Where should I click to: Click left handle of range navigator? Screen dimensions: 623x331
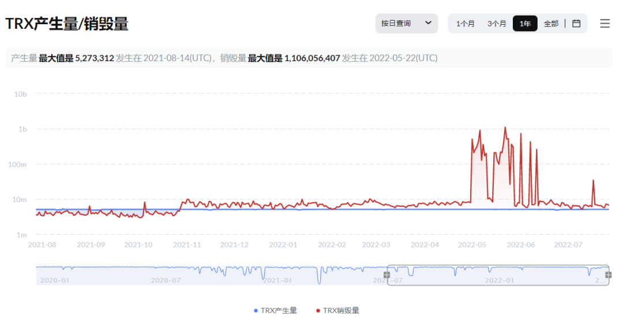click(387, 275)
